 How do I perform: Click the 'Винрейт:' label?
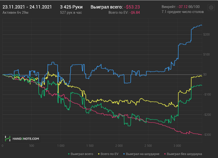[169, 7]
